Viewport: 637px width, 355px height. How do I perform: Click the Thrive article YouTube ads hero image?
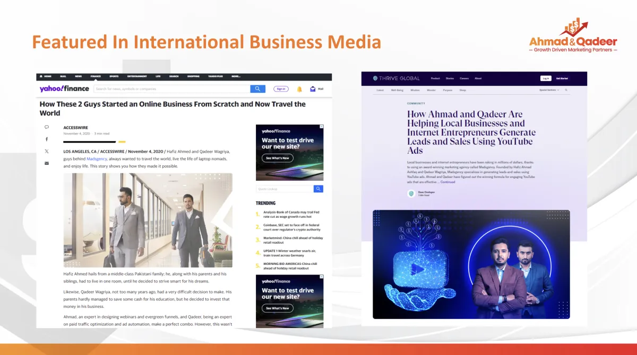pos(471,264)
